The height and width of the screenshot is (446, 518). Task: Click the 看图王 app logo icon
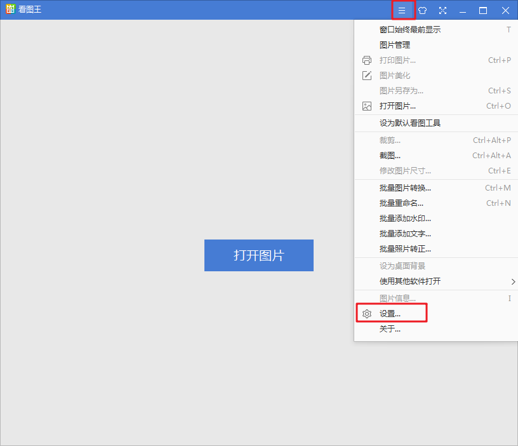pos(10,9)
